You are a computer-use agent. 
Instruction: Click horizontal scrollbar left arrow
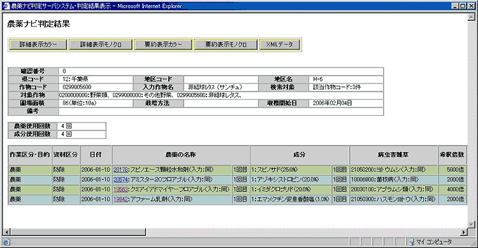(6, 232)
